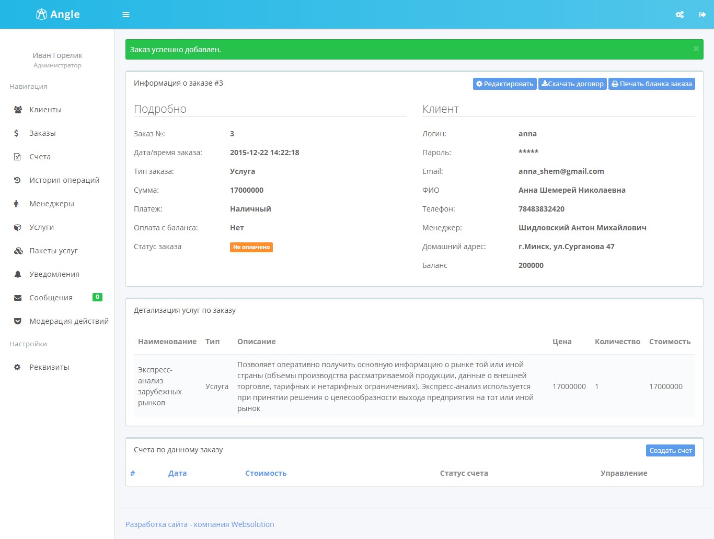Click the Angle logo icon
The image size is (714, 539).
pos(41,14)
